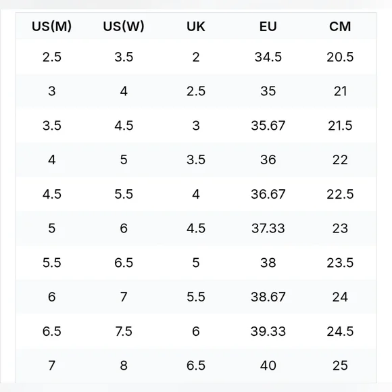Click EU size 40 cell
This screenshot has width=392, height=392.
pyautogui.click(x=268, y=366)
